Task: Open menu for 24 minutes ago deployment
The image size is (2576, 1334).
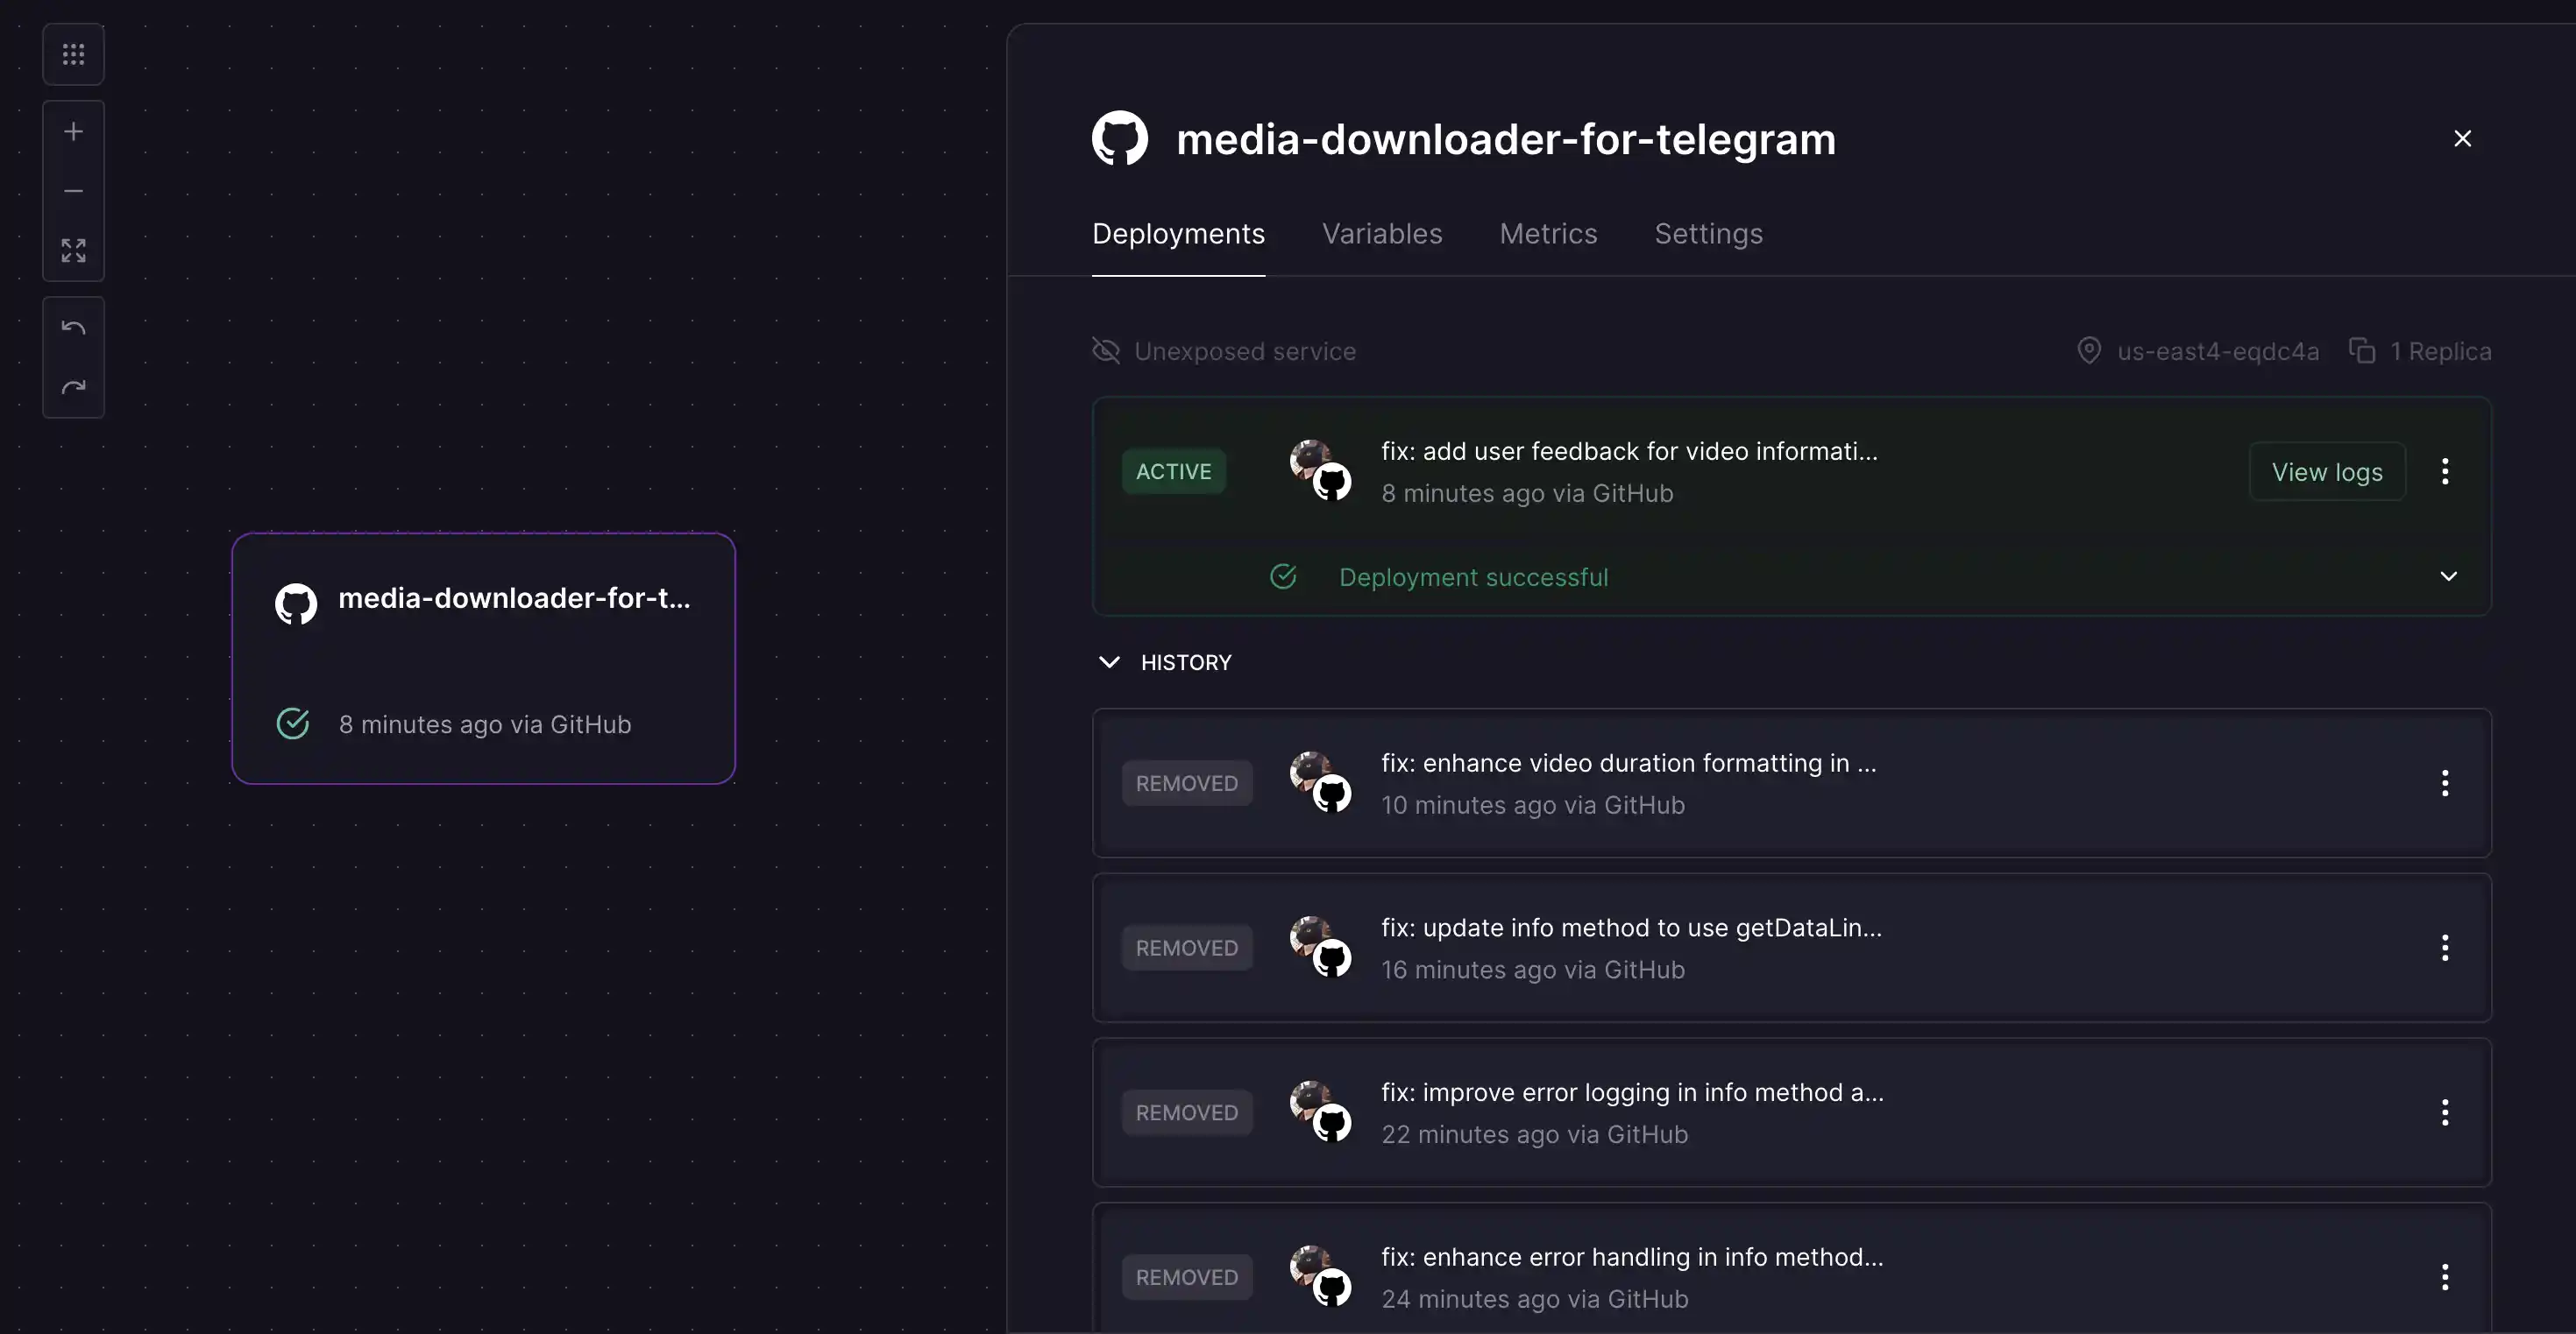Action: (x=2444, y=1277)
